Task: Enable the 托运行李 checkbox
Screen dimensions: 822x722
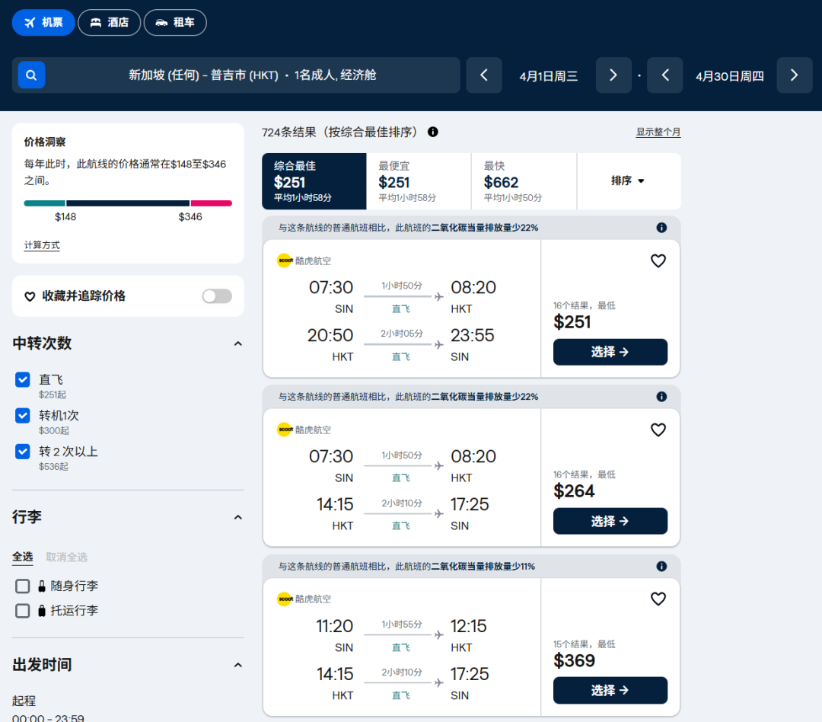Action: [x=23, y=611]
